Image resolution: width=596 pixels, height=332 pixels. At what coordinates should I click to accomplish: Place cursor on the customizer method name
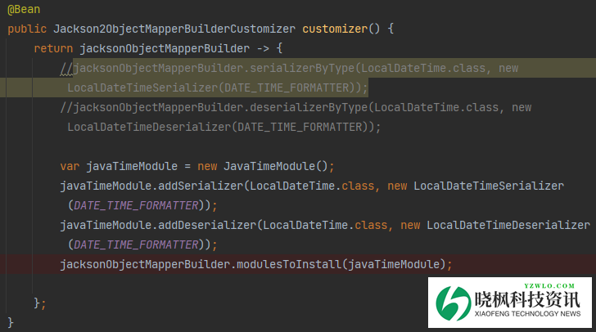[x=334, y=29]
